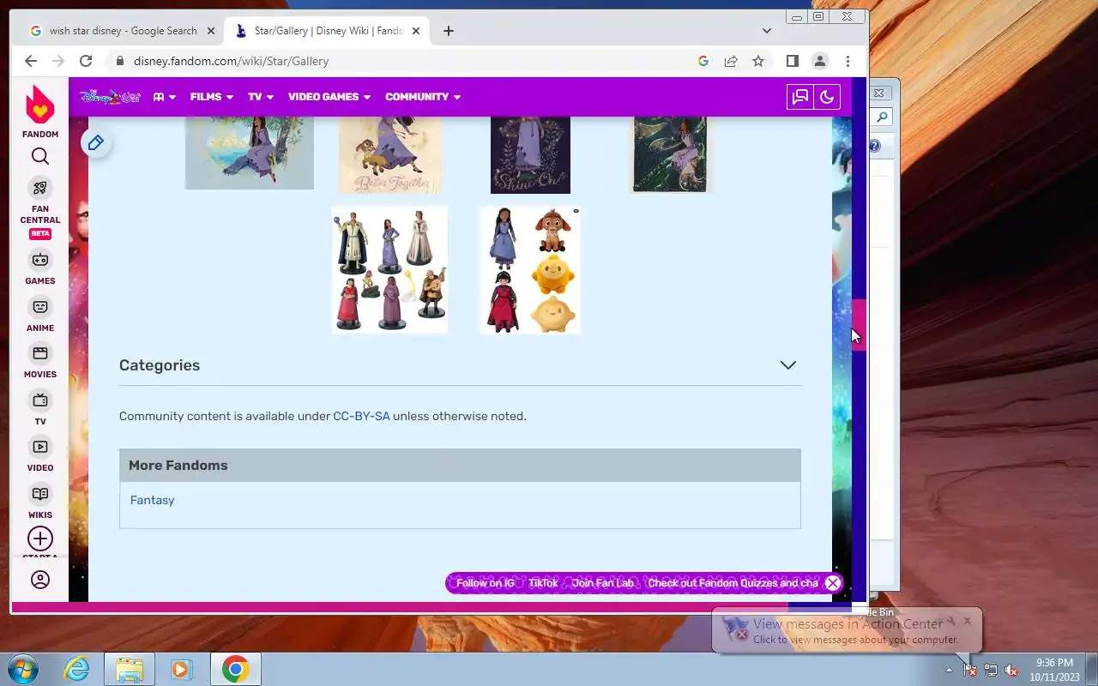Close the Google Search tab
This screenshot has width=1098, height=686.
(211, 31)
